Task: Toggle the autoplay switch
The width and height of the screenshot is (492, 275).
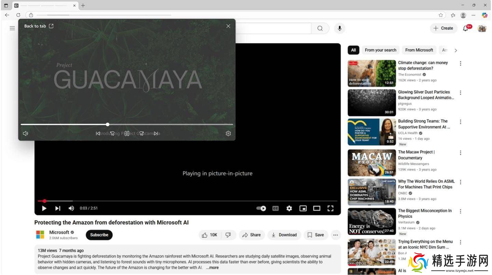Action: (261, 208)
